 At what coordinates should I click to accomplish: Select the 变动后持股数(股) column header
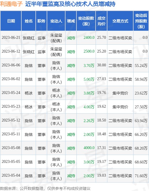(141, 21)
